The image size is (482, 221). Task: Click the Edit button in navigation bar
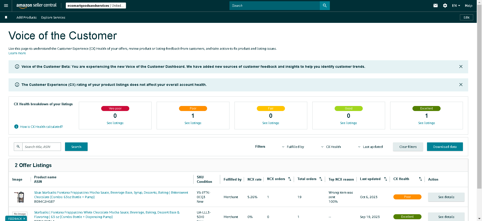(466, 17)
